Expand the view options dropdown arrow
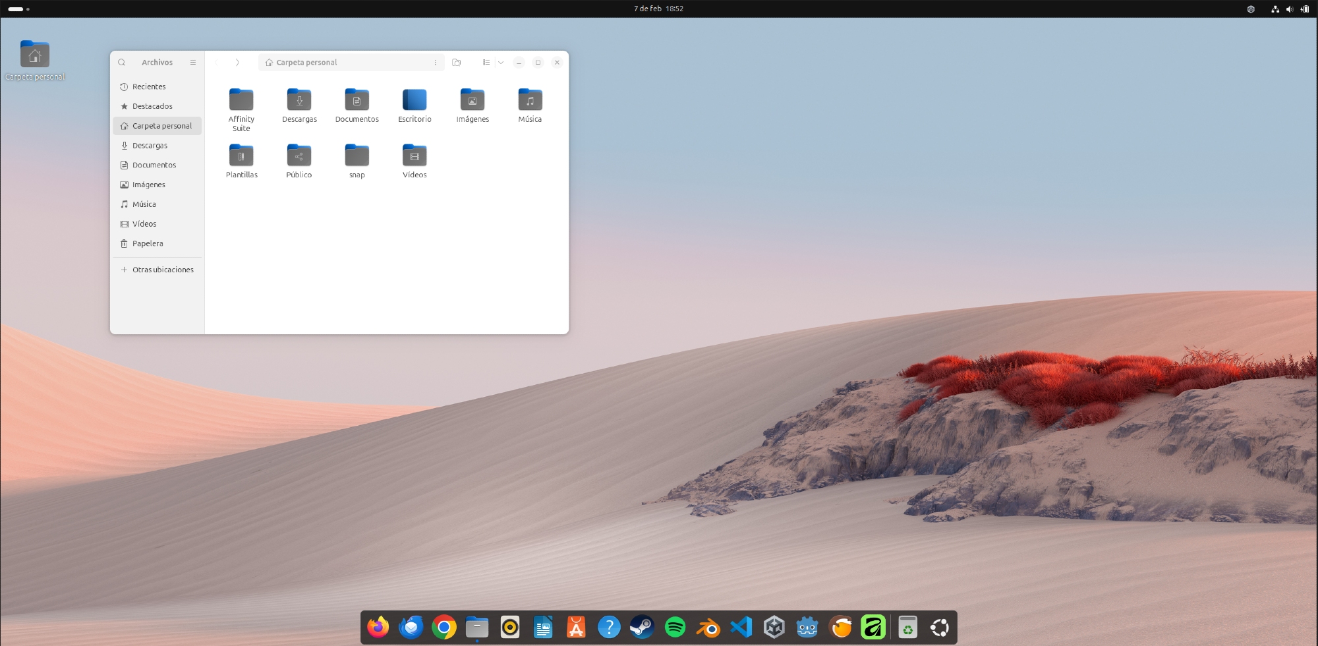Viewport: 1318px width, 646px height. (x=501, y=63)
